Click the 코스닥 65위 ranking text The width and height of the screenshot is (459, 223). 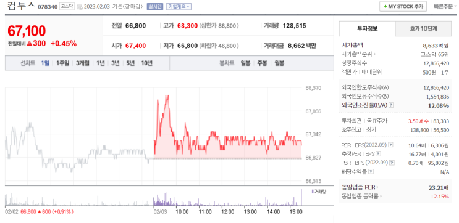pyautogui.click(x=434, y=54)
